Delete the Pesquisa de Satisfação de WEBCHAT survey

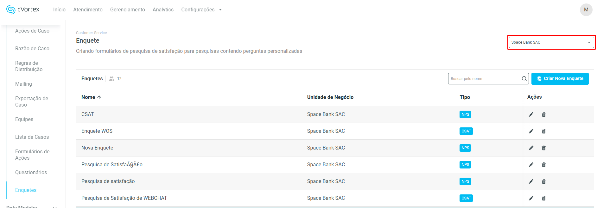(544, 198)
